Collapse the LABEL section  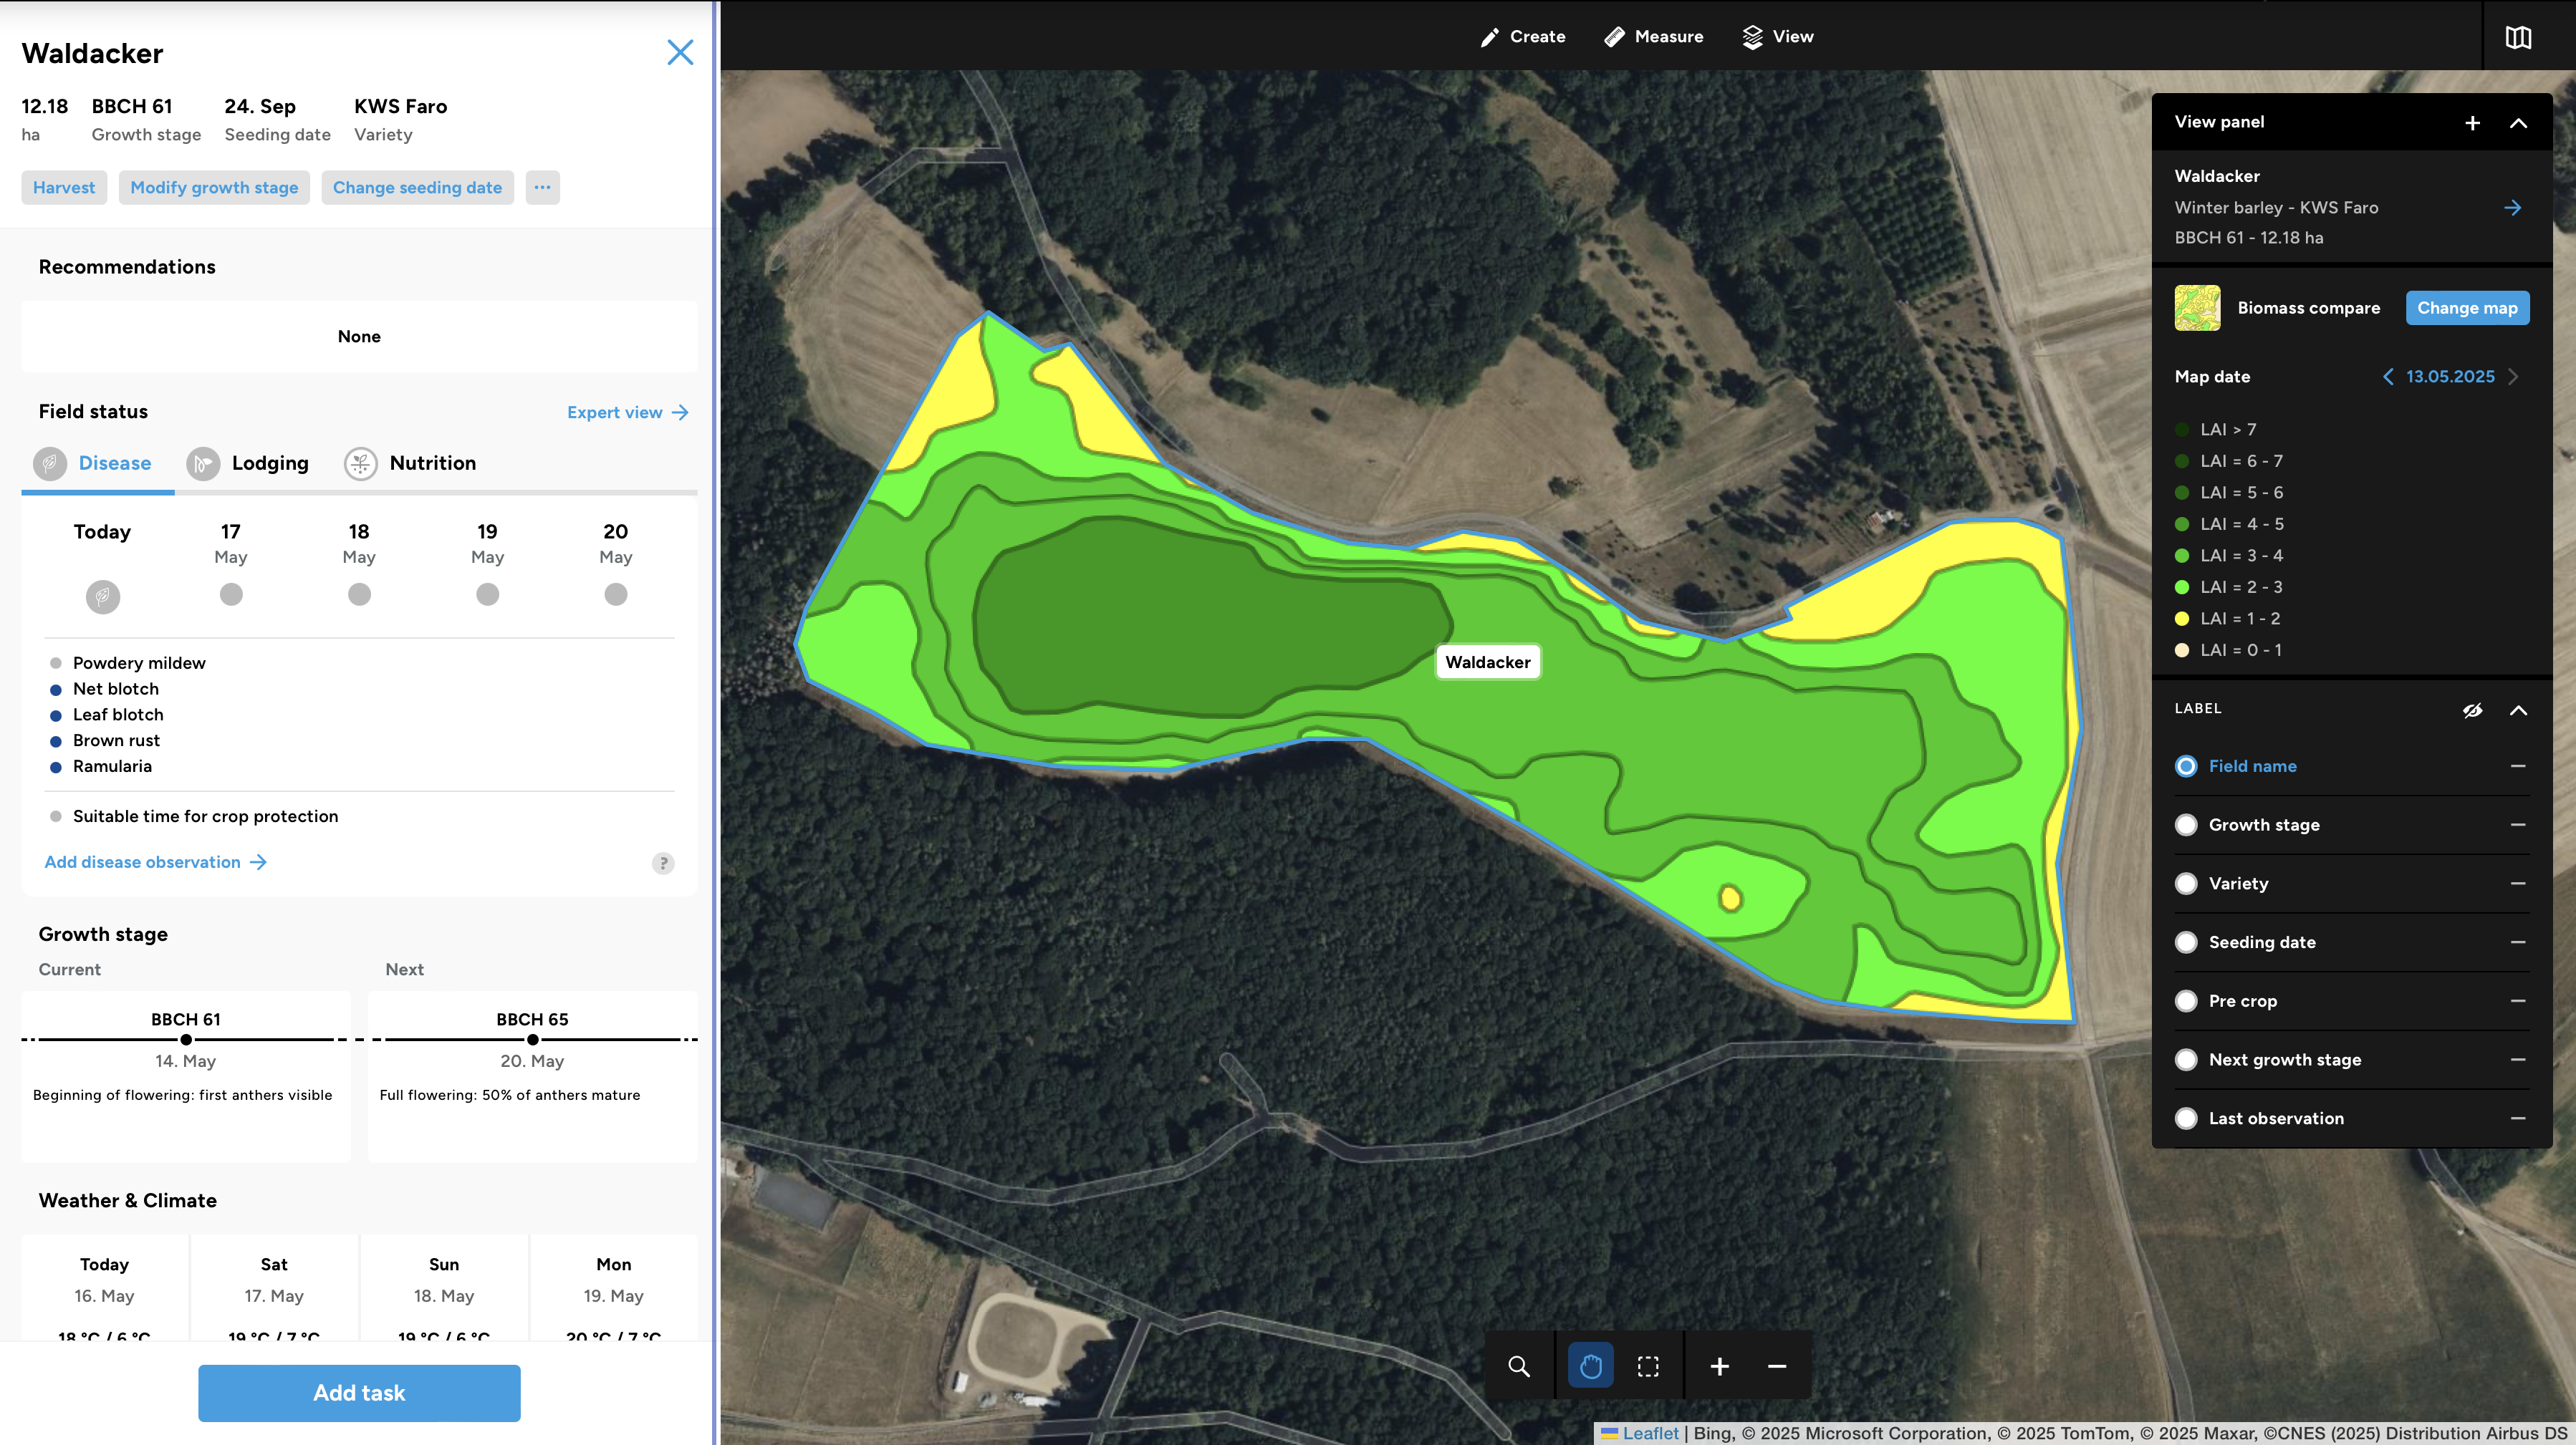[2518, 710]
